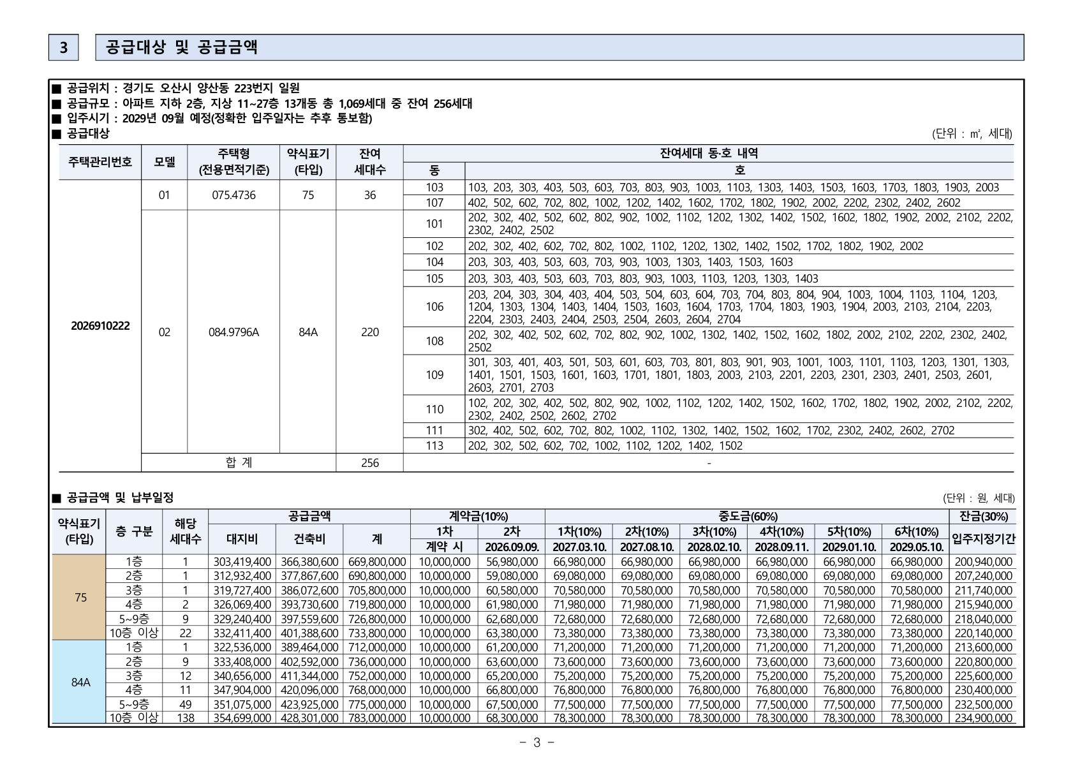
Task: Click the balance amount 200,940,000
Action: 983,562
